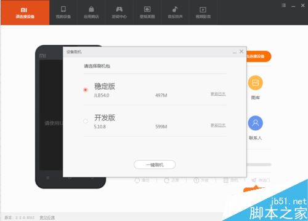Open the 我的设备 (My Device) tab

(x=63, y=12)
